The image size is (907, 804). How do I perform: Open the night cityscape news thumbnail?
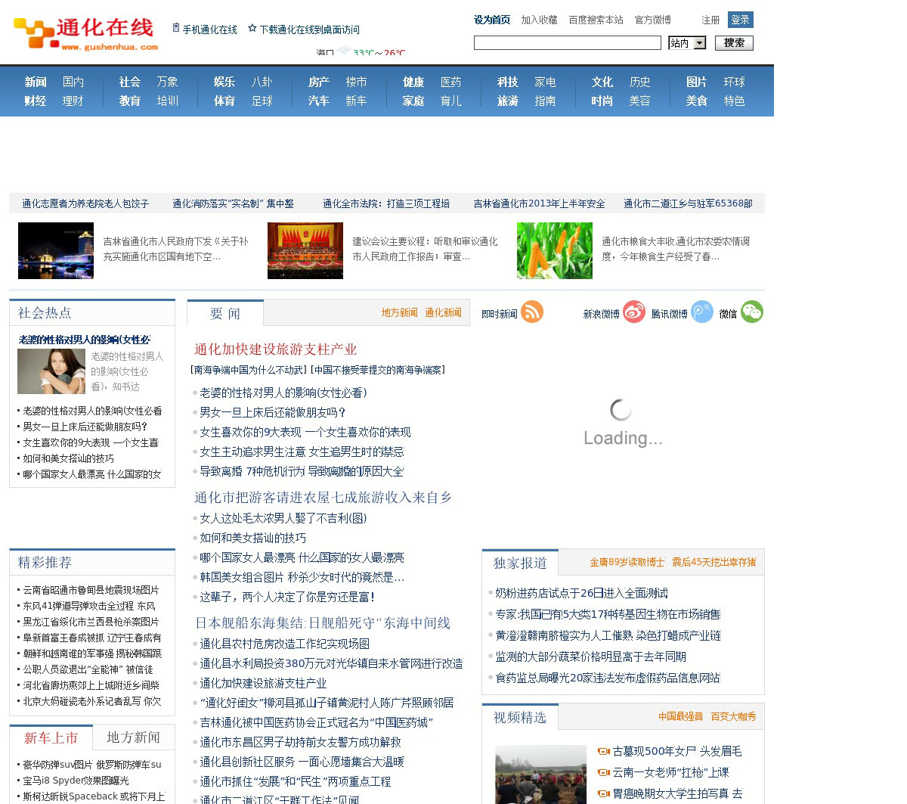tap(56, 250)
